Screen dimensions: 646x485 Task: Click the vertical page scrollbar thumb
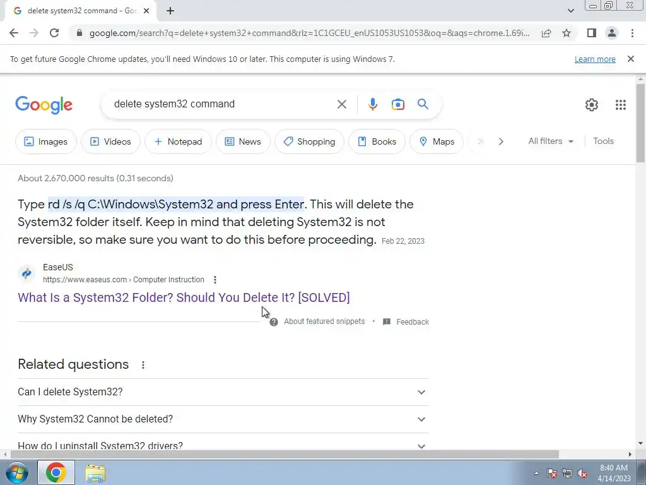[640, 123]
